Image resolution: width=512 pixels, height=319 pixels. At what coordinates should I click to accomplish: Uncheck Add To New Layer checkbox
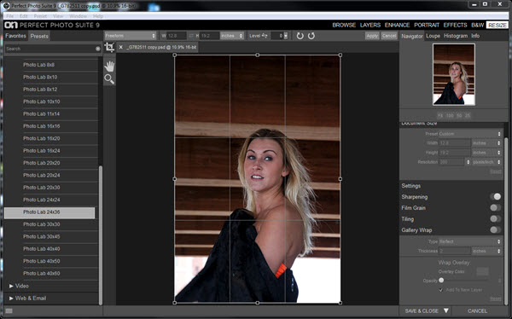tap(441, 290)
